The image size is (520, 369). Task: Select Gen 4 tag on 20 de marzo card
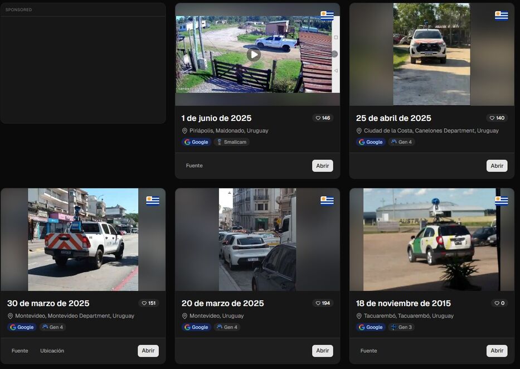[227, 327]
